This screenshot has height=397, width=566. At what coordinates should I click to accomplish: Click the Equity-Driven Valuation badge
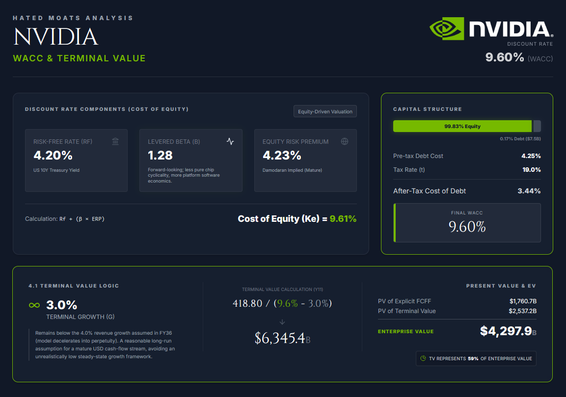click(325, 111)
